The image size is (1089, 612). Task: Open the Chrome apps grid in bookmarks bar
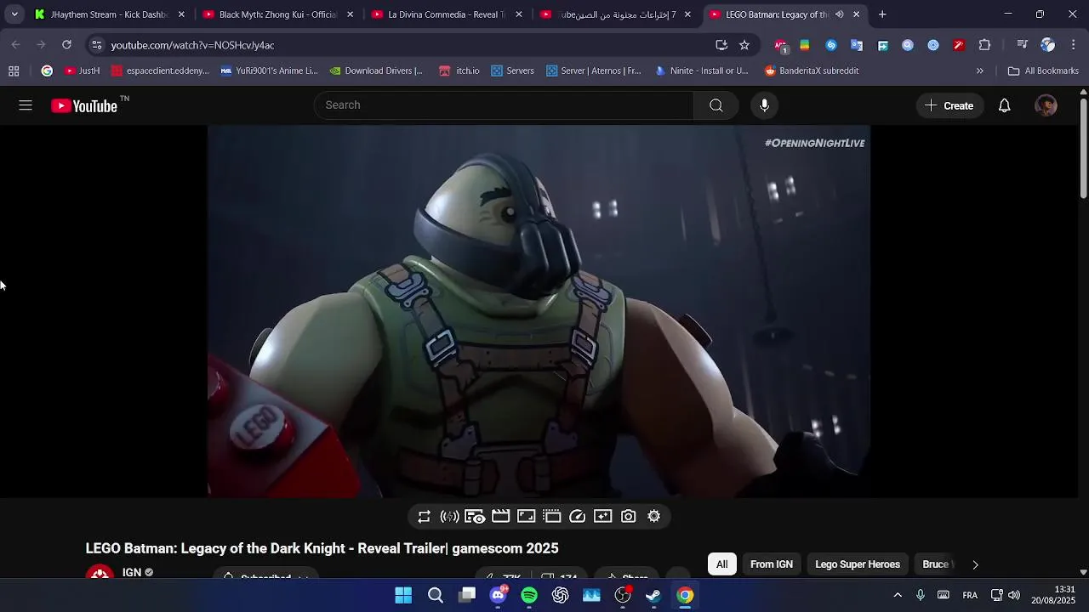[x=14, y=71]
